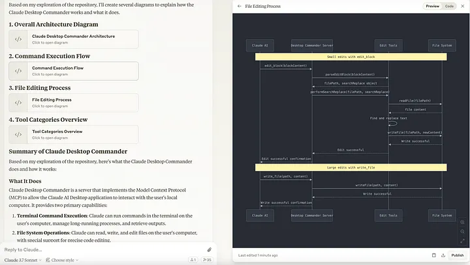Switch to the Preview view
The width and height of the screenshot is (470, 265).
432,6
